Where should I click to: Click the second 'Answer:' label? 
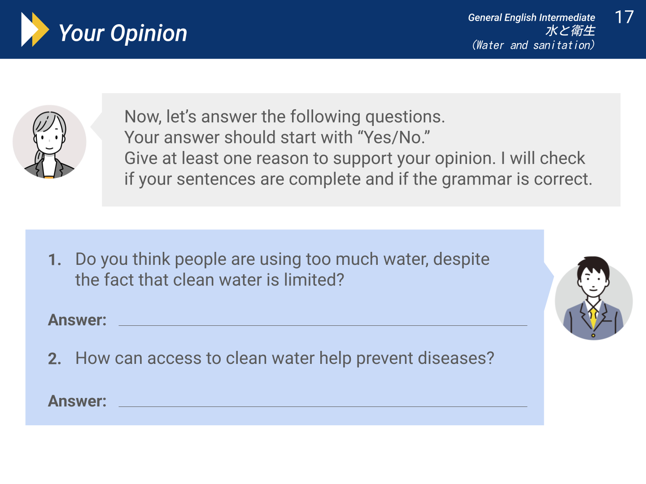77,401
